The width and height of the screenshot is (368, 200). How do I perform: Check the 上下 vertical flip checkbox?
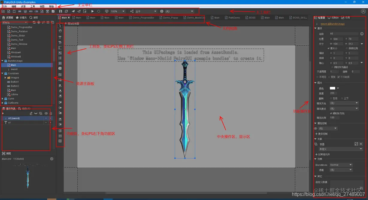[342, 98]
